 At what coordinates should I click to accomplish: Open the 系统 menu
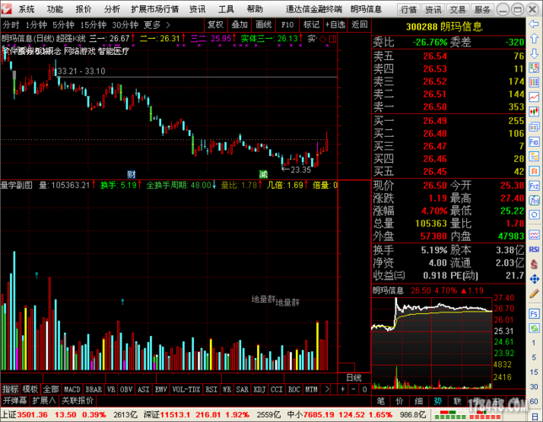(26, 9)
